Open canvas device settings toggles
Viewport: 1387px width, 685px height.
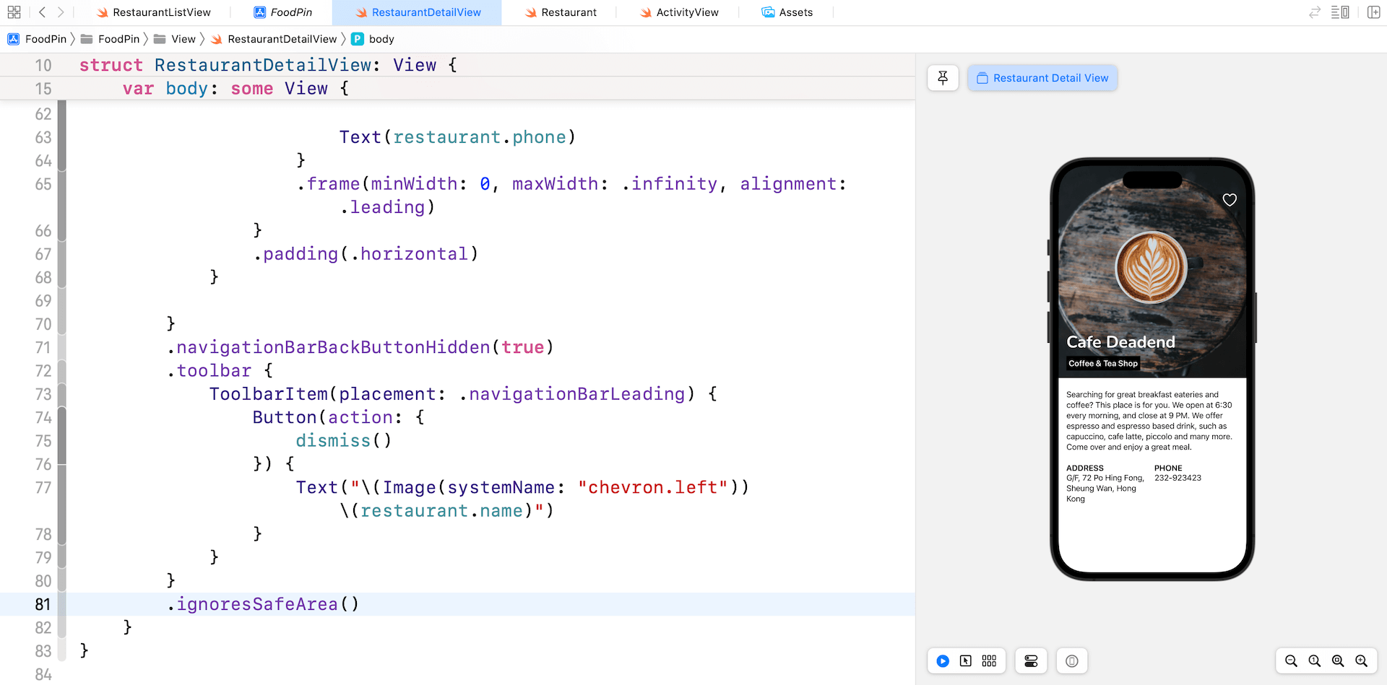coord(1031,661)
